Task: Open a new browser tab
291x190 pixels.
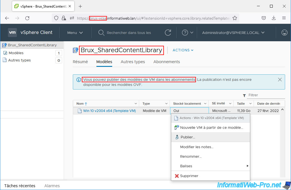Action: point(80,6)
